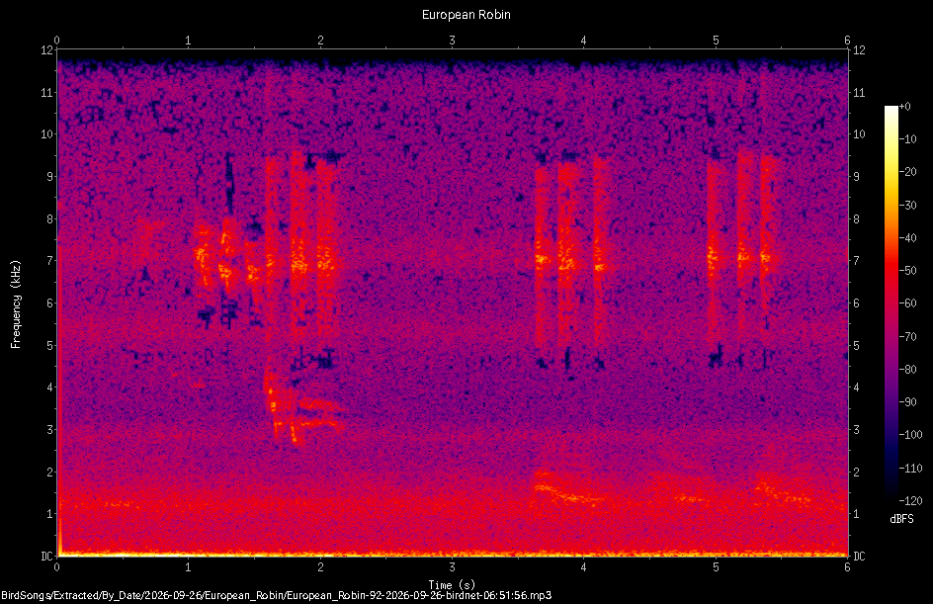Click the '8' tick on left frequency axis
The height and width of the screenshot is (604, 933).
point(49,219)
